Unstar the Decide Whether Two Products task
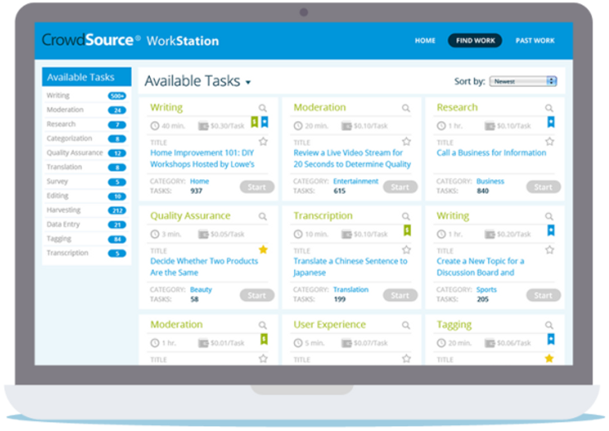 [263, 249]
